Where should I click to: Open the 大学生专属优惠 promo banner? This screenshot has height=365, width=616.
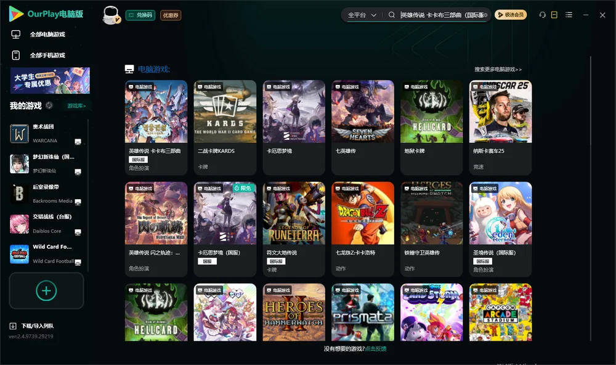point(50,80)
